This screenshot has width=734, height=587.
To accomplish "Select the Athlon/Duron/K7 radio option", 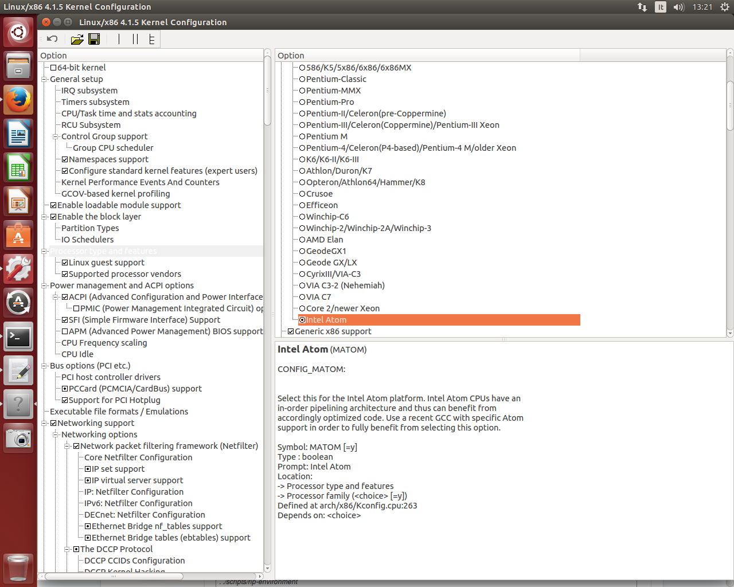I will 302,171.
